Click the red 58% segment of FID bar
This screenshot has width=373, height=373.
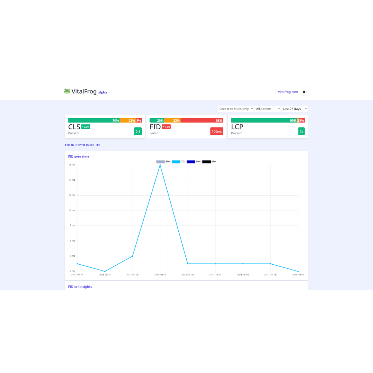pyautogui.click(x=202, y=120)
